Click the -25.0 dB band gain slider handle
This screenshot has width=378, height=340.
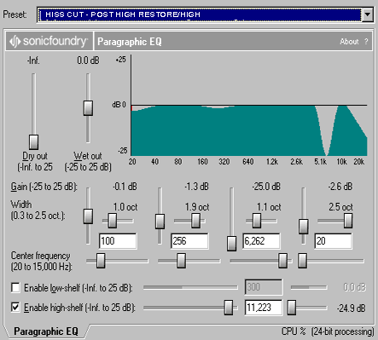point(232,244)
